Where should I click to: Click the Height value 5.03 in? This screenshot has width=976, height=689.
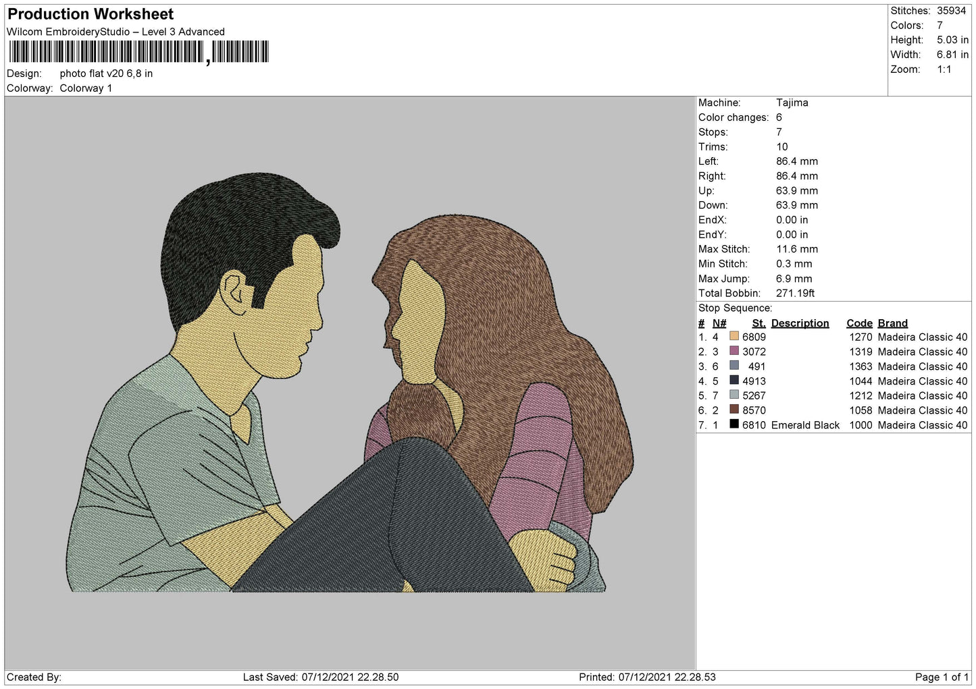(952, 40)
